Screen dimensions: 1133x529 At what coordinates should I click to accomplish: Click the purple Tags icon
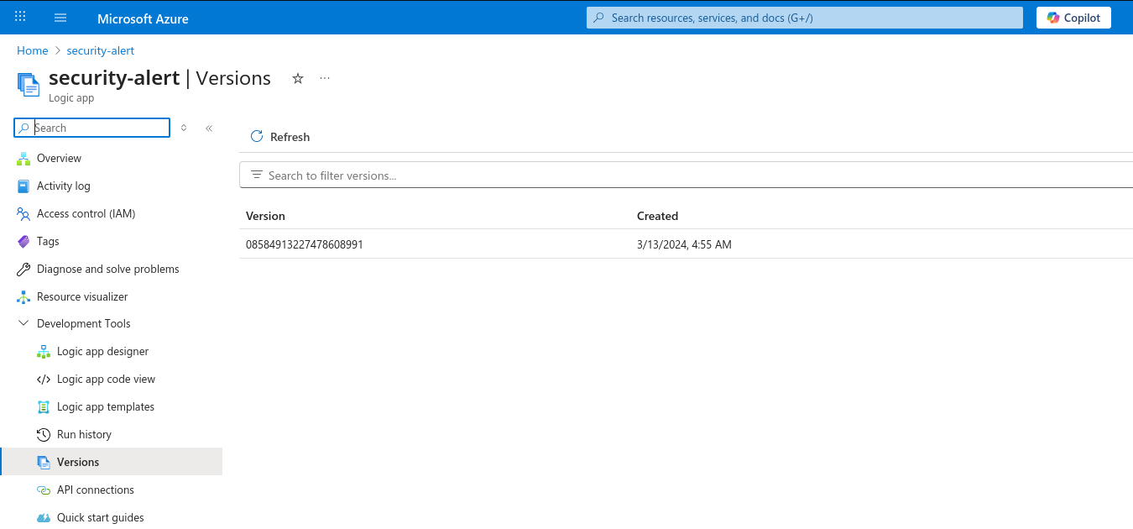point(23,241)
